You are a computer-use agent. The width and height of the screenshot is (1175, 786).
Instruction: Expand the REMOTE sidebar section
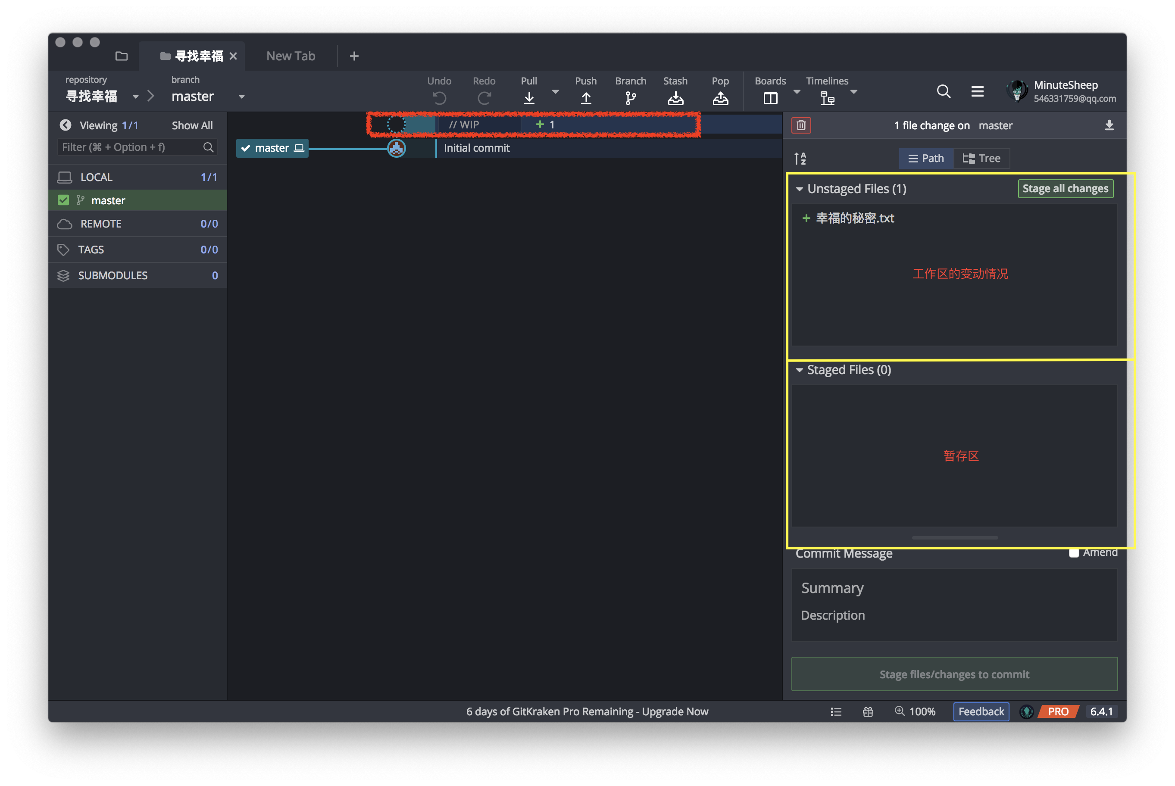[x=100, y=224]
